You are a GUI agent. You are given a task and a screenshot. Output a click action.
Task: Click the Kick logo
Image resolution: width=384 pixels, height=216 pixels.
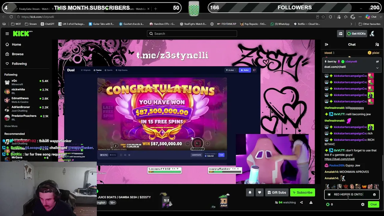[x=22, y=34]
